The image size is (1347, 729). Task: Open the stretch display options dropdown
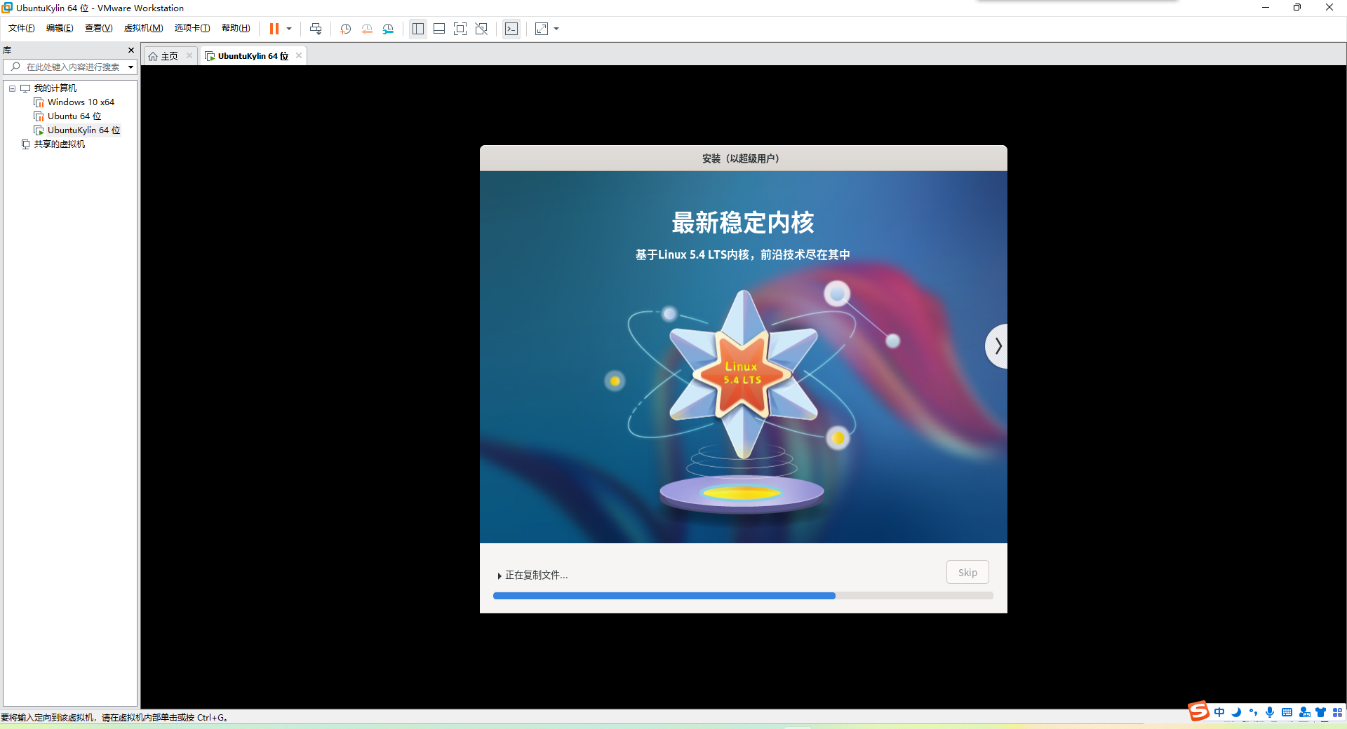556,29
